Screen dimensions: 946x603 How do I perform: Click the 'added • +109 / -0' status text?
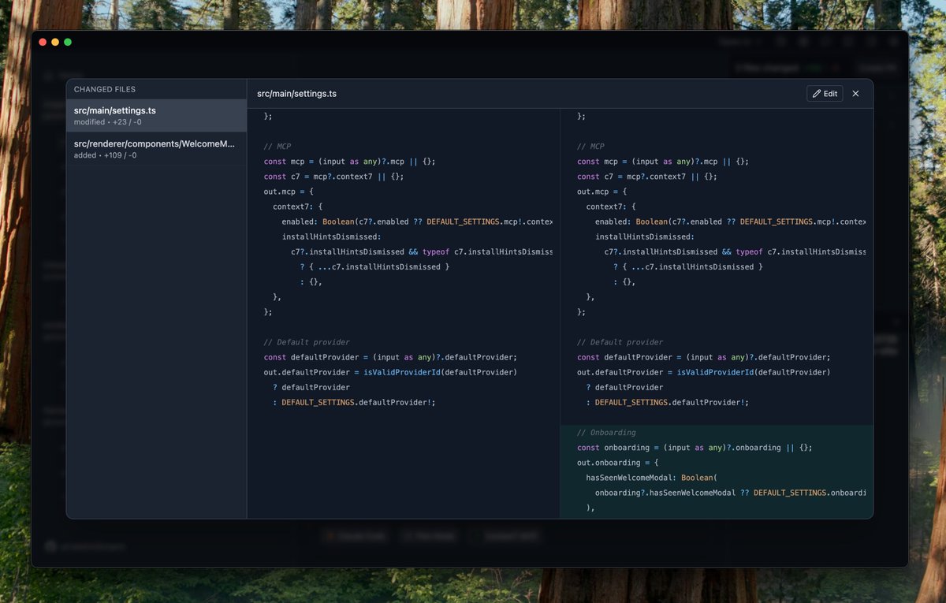point(105,155)
